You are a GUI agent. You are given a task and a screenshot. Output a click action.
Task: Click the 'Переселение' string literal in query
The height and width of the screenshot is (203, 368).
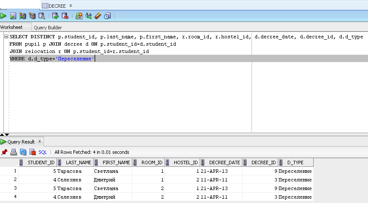click(x=74, y=59)
